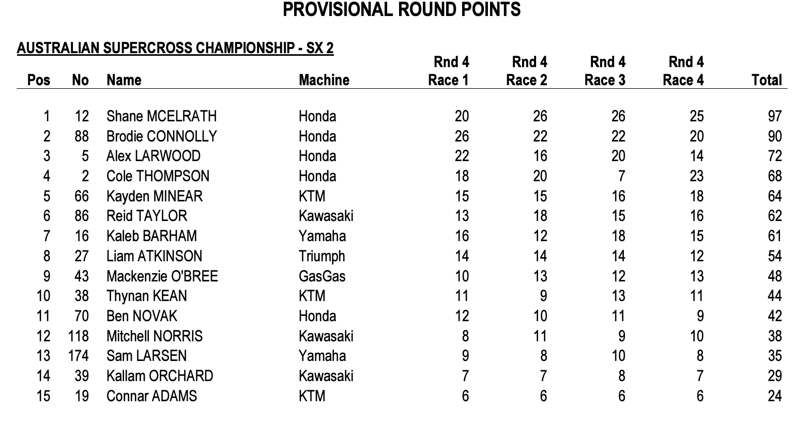Click the Rnd 4 Race 3 column header

[x=605, y=71]
